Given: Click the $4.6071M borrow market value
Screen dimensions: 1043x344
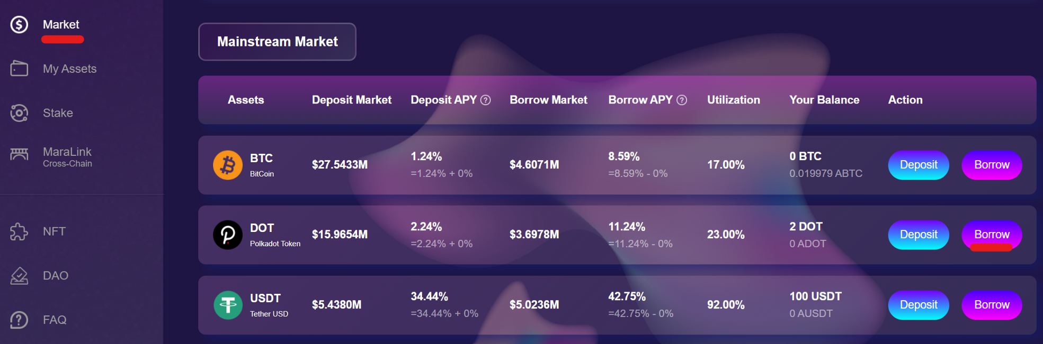Looking at the screenshot, I should (534, 165).
